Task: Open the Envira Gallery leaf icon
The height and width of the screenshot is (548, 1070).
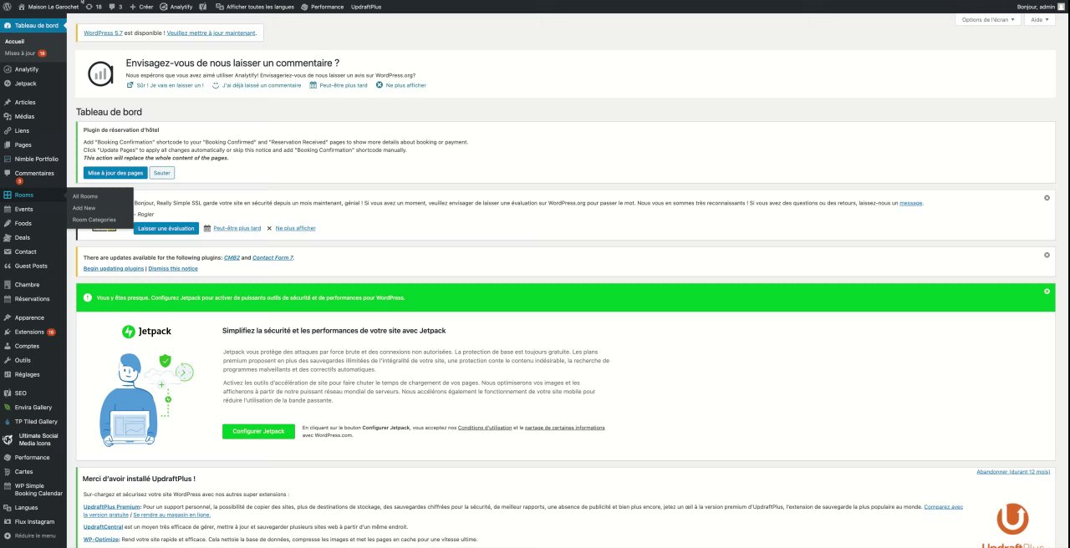Action: pyautogui.click(x=8, y=407)
